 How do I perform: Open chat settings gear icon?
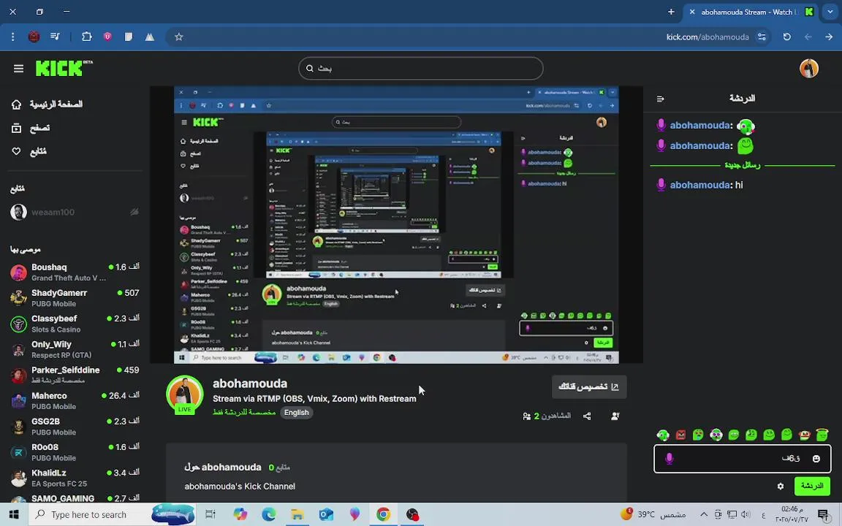click(781, 487)
